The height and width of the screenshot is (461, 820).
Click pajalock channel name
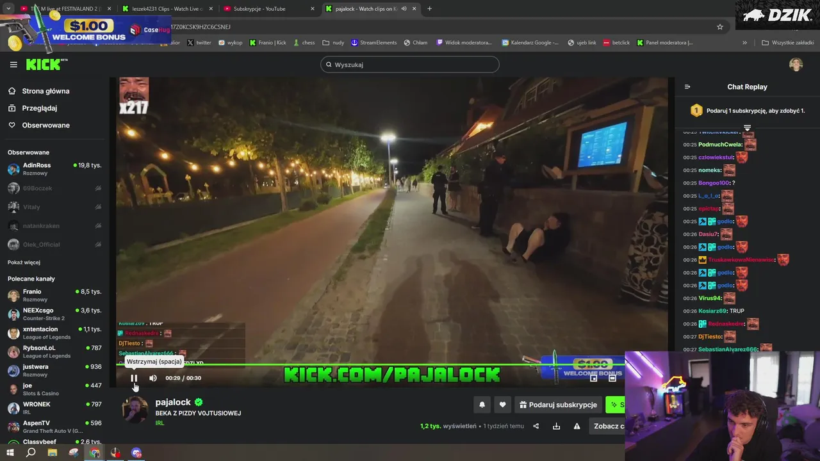173,402
